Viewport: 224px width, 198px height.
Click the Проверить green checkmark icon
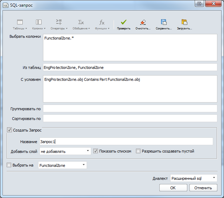(124, 22)
